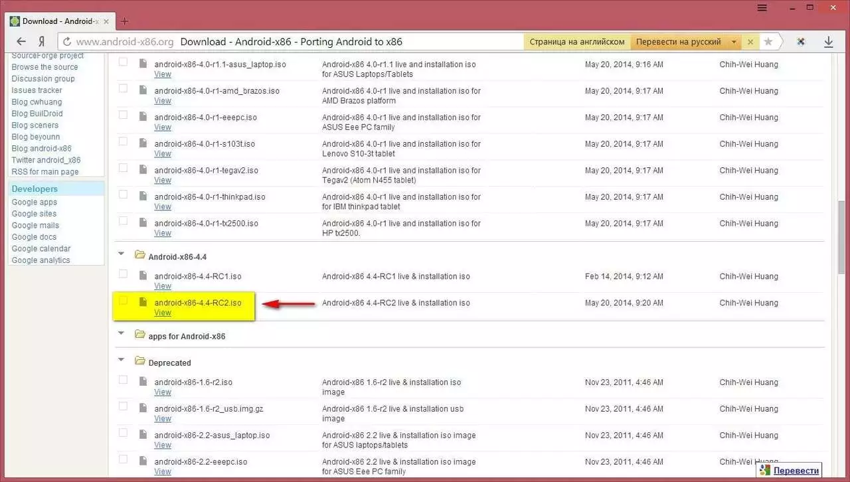Check the android-x86-4.0-r1-eeepc.iso checkbox
This screenshot has width=850, height=482.
click(x=123, y=115)
